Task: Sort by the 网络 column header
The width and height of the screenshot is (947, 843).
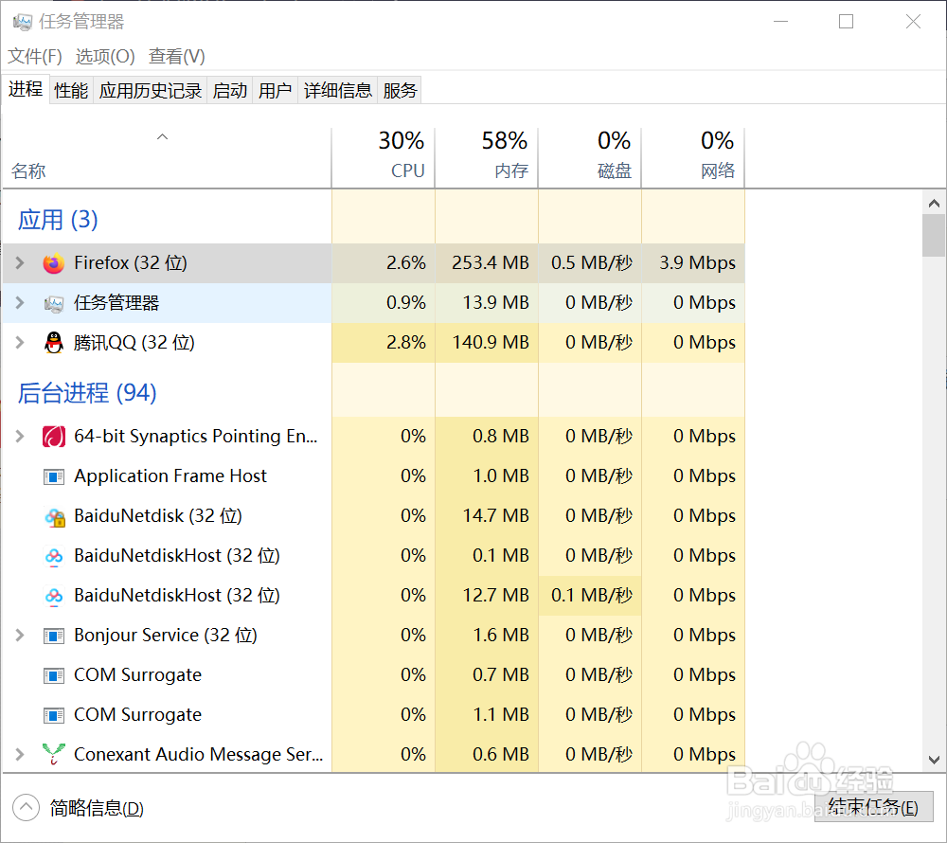Action: click(693, 158)
